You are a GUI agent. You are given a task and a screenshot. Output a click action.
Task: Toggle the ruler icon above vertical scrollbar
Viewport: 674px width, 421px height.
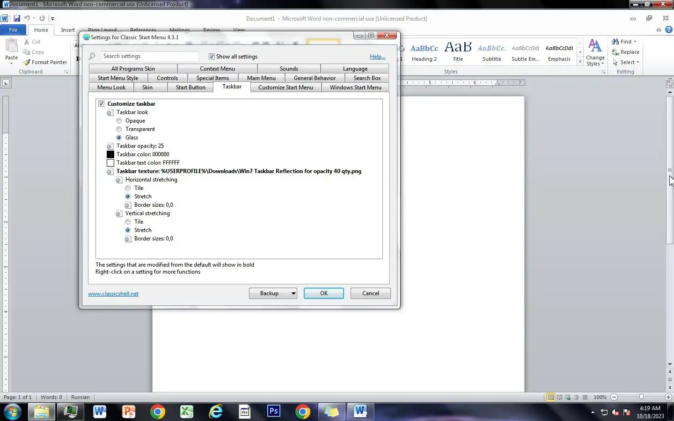(670, 84)
